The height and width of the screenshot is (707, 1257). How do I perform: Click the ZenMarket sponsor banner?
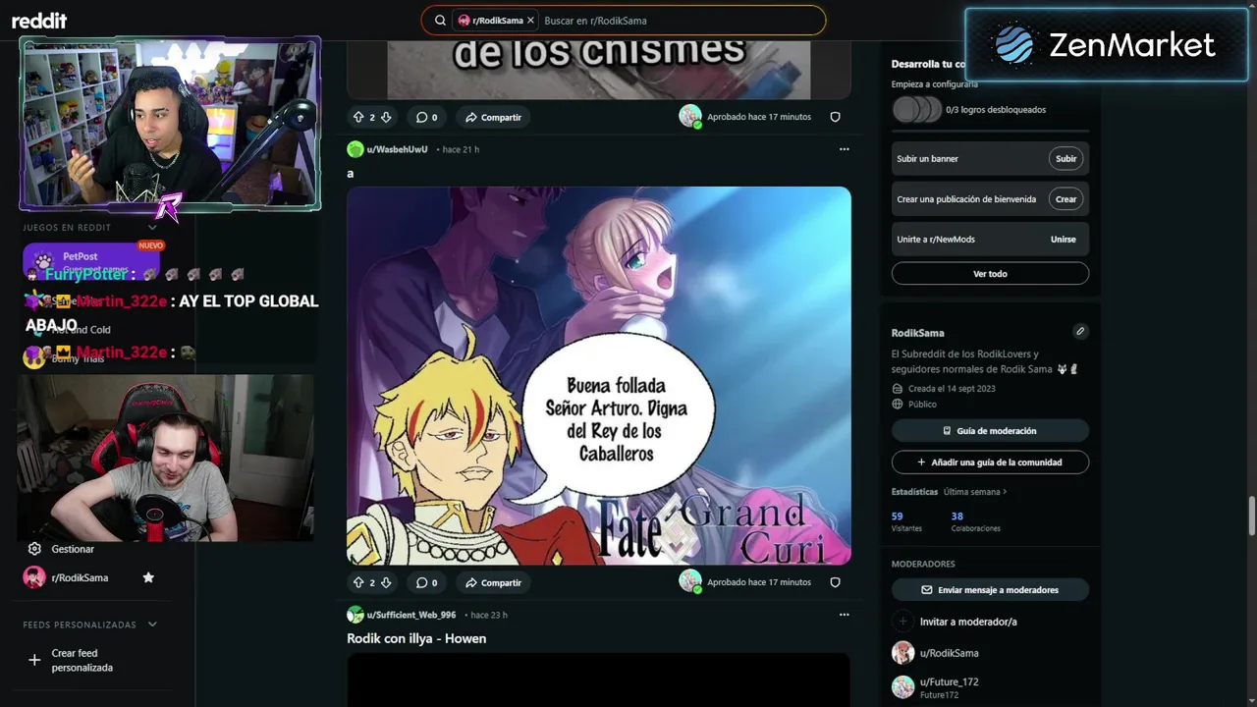pyautogui.click(x=1106, y=45)
